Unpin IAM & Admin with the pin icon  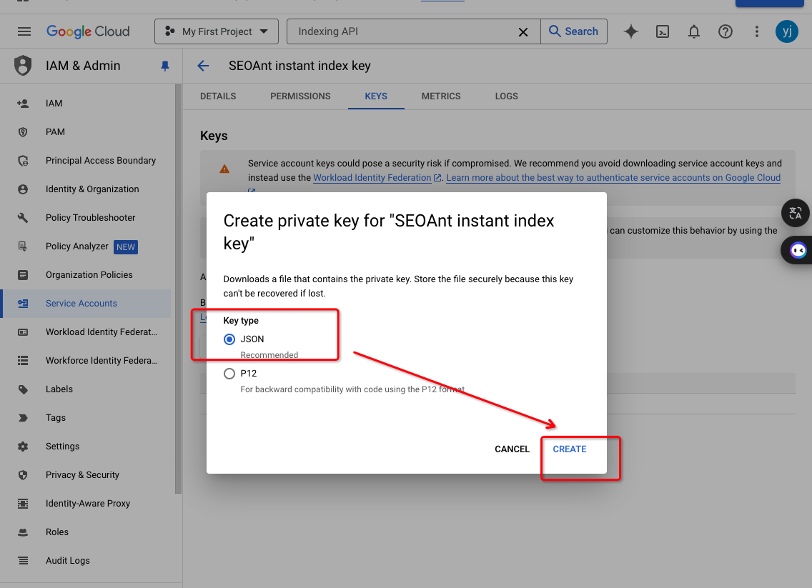[x=164, y=66]
